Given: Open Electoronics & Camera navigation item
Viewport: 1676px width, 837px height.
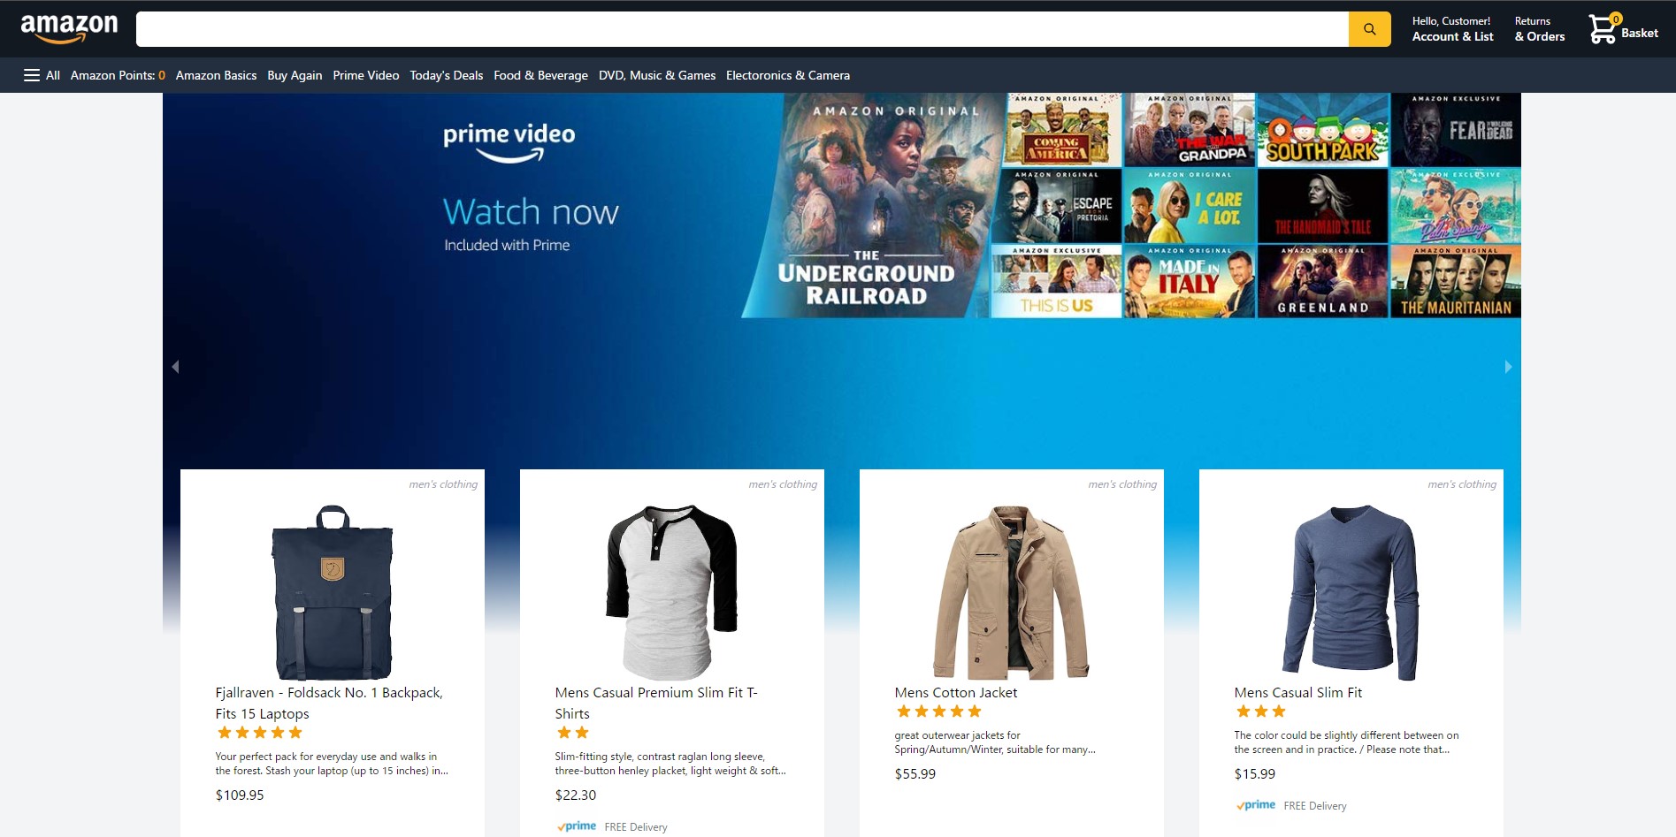Looking at the screenshot, I should pos(788,75).
